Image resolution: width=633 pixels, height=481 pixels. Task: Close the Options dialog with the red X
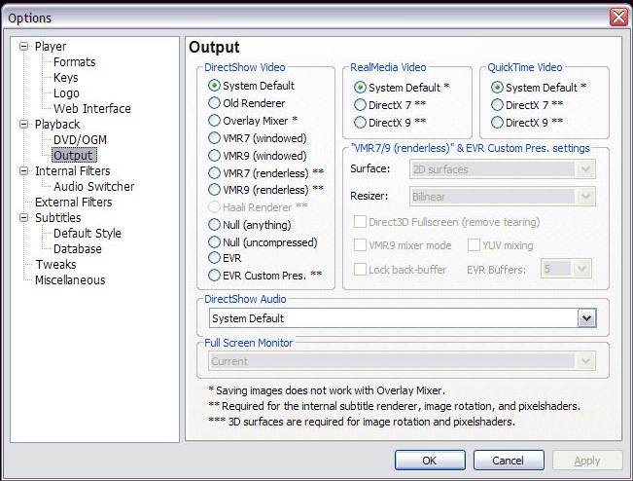click(618, 17)
